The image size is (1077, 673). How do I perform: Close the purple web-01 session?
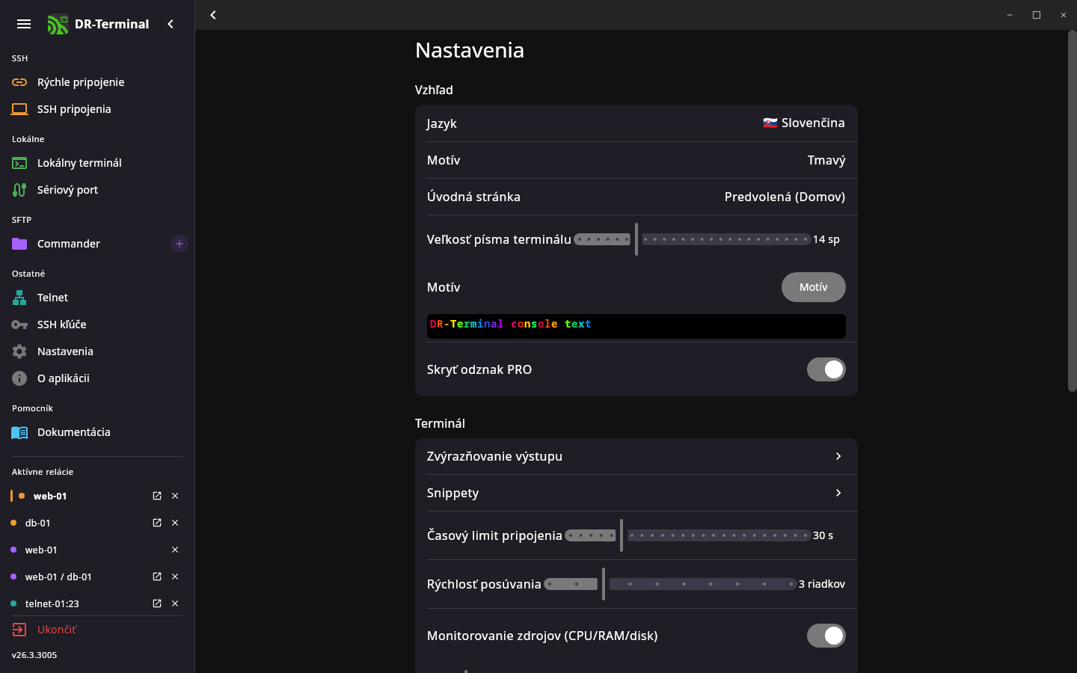coord(175,550)
